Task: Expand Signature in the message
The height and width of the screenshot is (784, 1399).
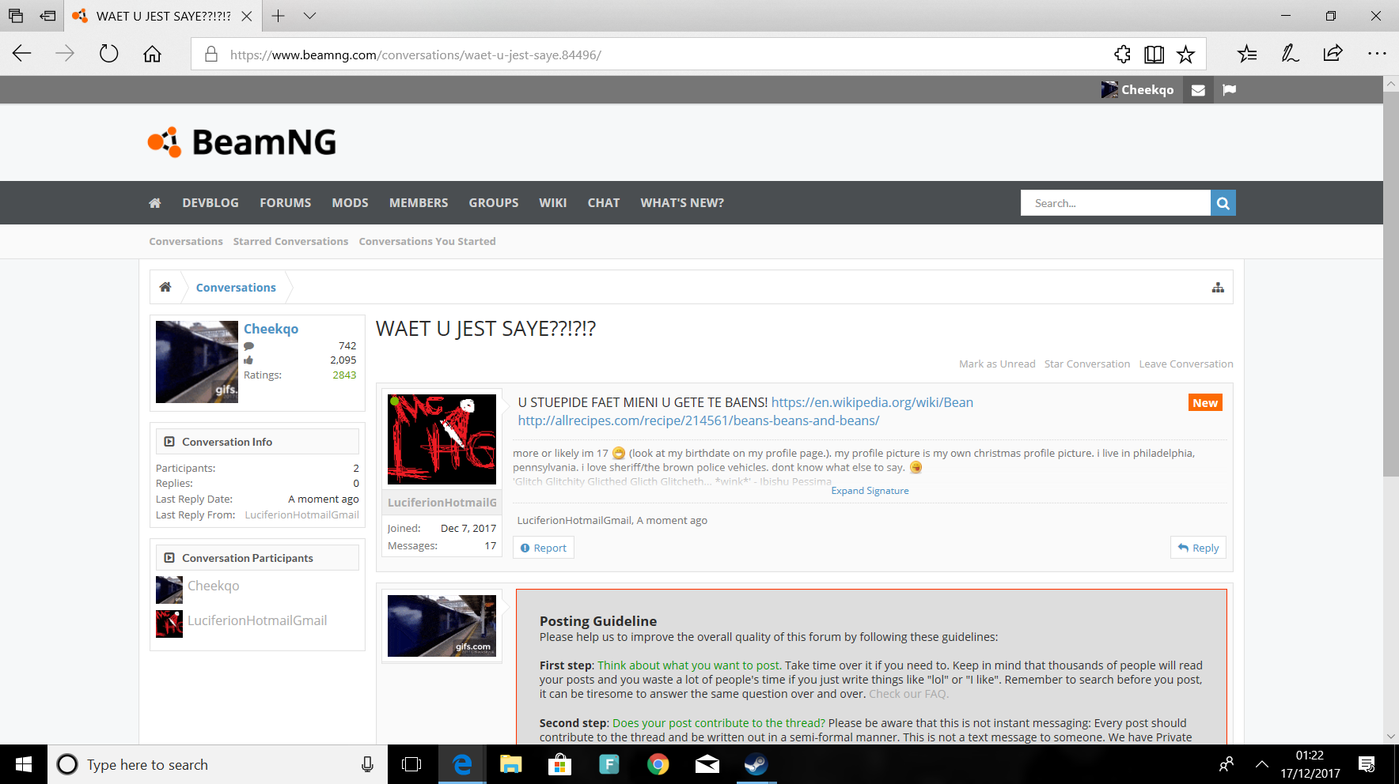Action: pos(870,491)
